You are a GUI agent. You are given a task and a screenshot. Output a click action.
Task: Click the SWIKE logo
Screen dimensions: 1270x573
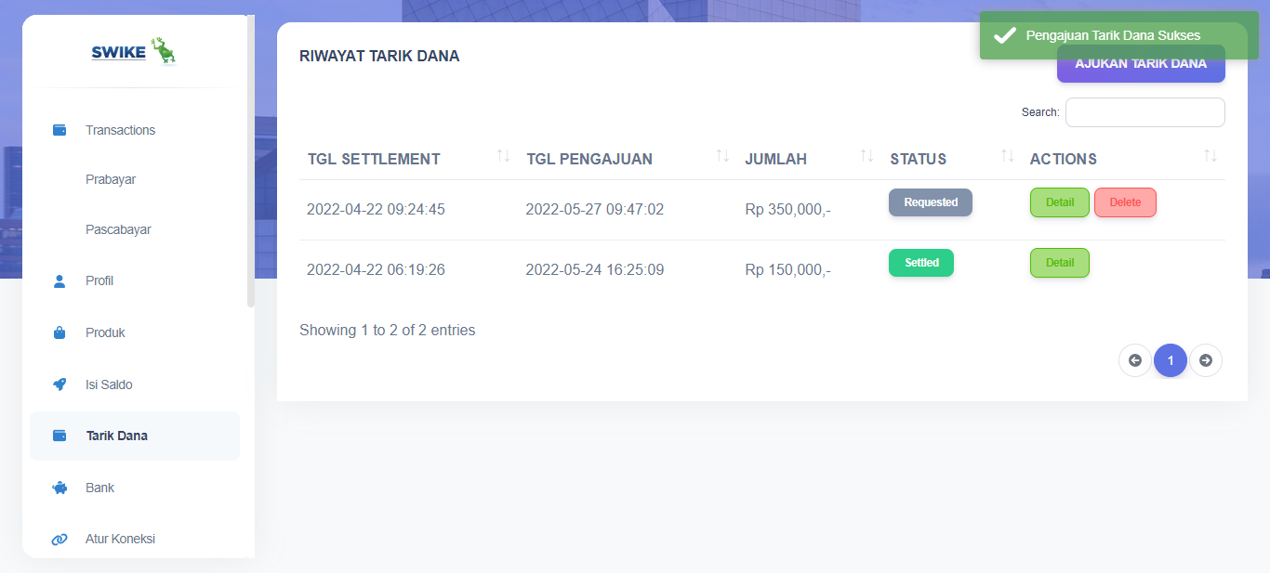click(x=134, y=52)
